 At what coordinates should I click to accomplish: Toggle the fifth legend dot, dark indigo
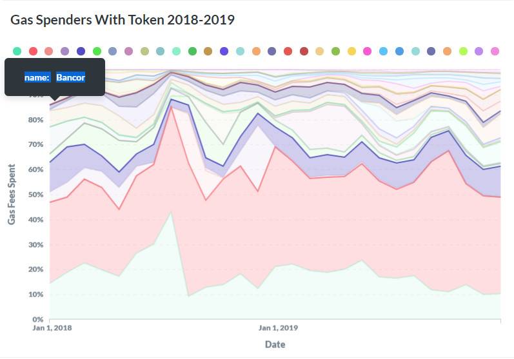(x=81, y=51)
